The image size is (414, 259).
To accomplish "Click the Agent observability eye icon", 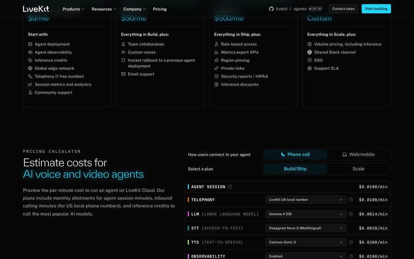I will pos(30,52).
